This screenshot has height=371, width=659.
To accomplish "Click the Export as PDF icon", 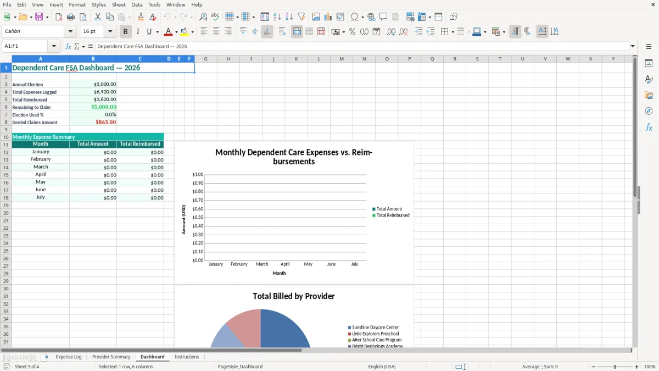I will click(59, 17).
